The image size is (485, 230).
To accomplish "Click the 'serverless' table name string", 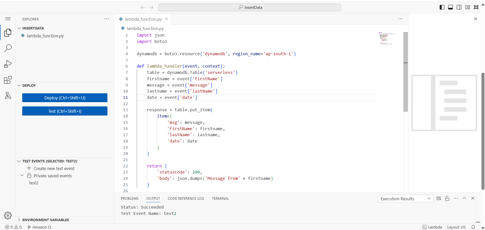I will [x=220, y=72].
